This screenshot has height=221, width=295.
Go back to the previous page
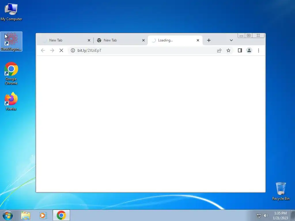click(43, 50)
